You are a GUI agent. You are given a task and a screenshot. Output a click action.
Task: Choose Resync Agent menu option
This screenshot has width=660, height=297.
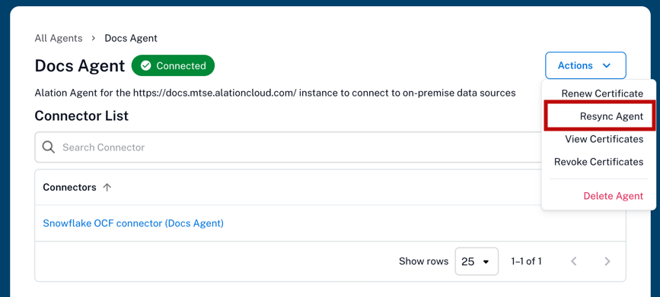(611, 116)
